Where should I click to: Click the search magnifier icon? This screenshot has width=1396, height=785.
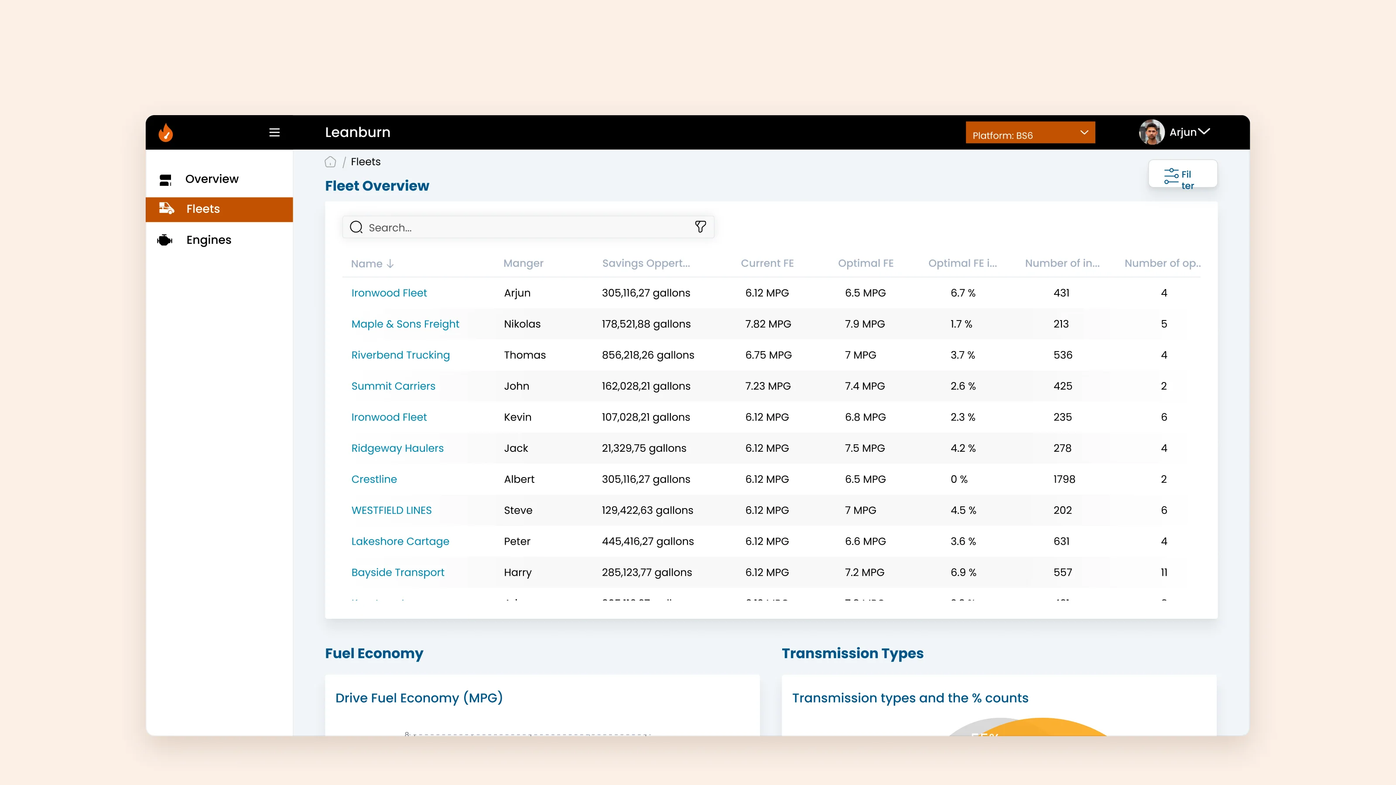tap(356, 227)
